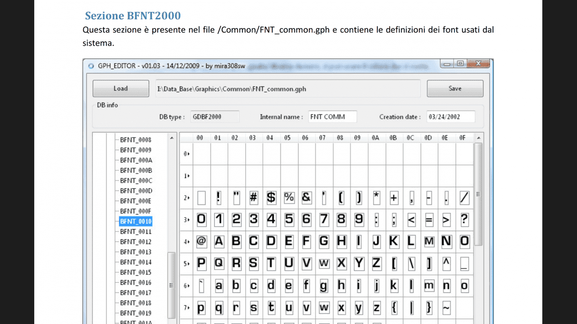Select the uppercase 'Q' glyph cell

pos(219,263)
